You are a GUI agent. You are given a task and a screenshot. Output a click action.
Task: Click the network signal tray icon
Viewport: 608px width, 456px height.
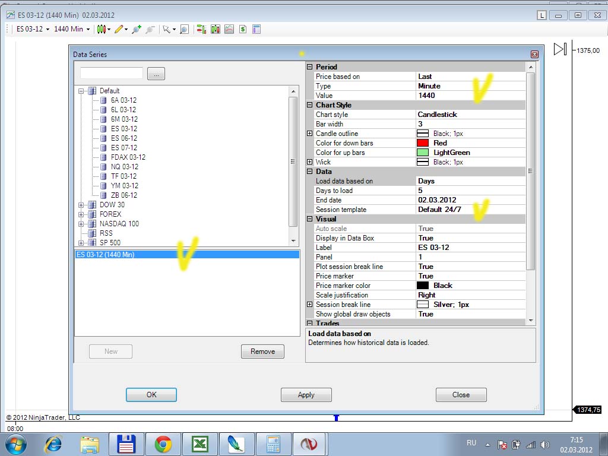coord(530,445)
